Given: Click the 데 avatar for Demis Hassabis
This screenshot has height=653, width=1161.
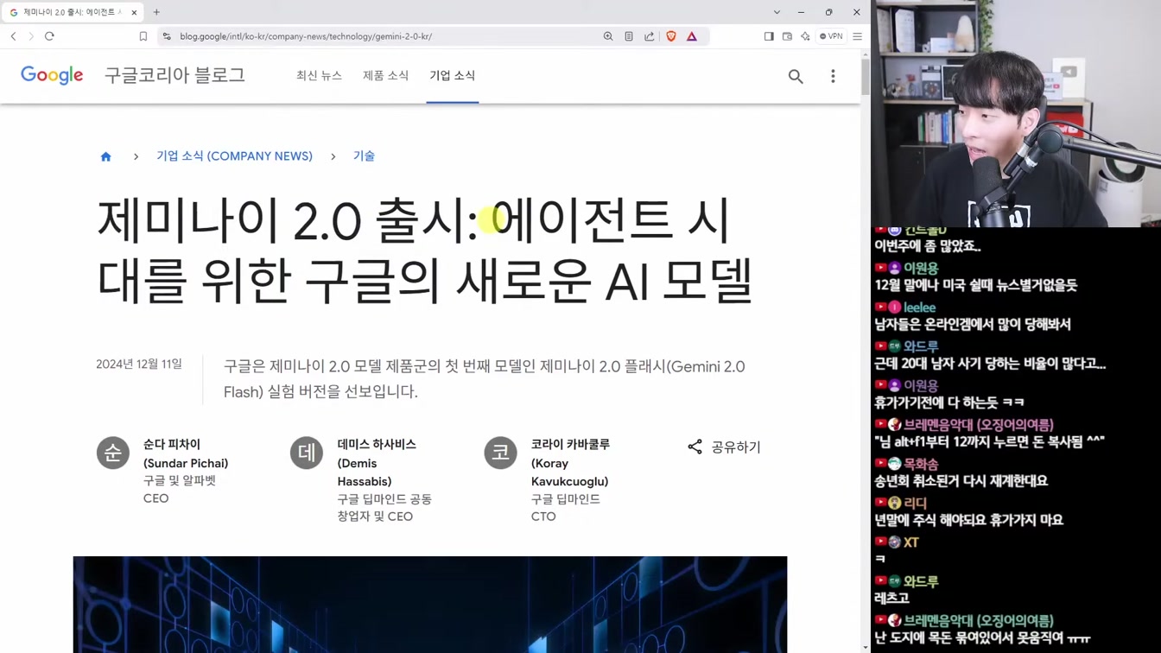Looking at the screenshot, I should tap(307, 453).
